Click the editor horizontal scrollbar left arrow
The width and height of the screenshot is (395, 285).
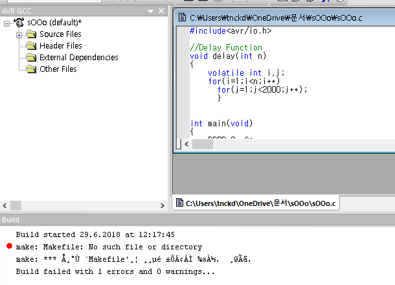tap(183, 144)
